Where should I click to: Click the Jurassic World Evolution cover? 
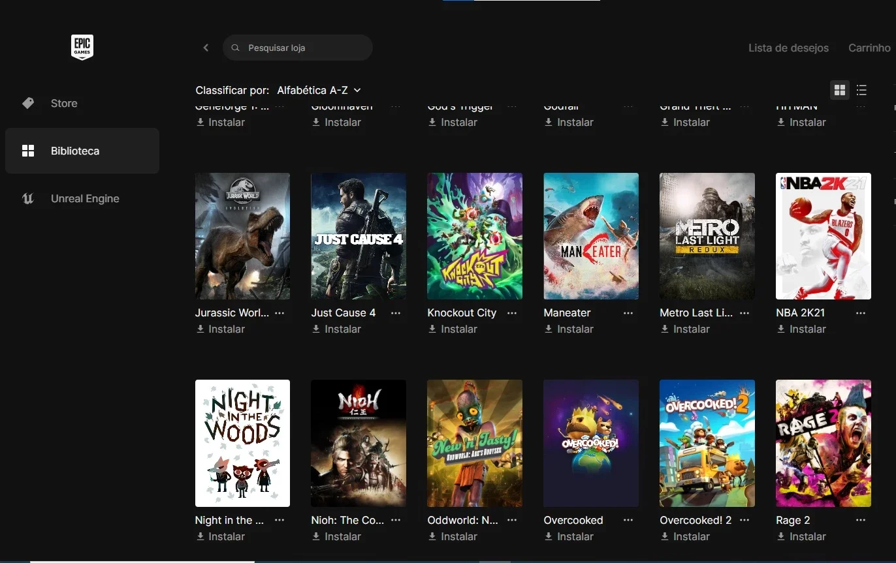[x=242, y=236]
